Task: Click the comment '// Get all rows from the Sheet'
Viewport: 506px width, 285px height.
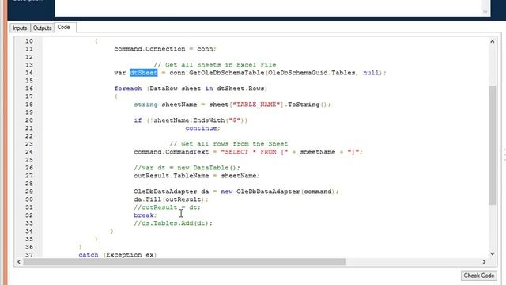Action: (x=228, y=144)
